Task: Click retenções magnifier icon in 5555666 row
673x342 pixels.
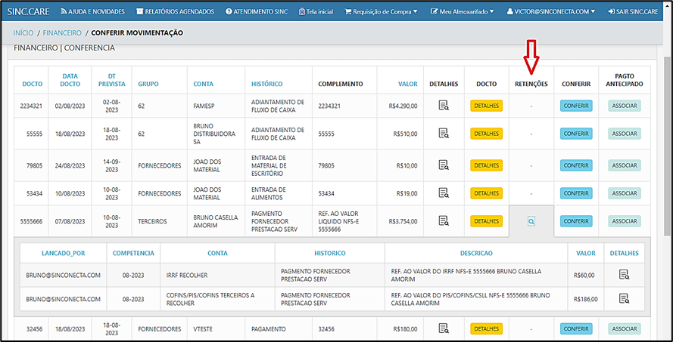Action: tap(531, 221)
